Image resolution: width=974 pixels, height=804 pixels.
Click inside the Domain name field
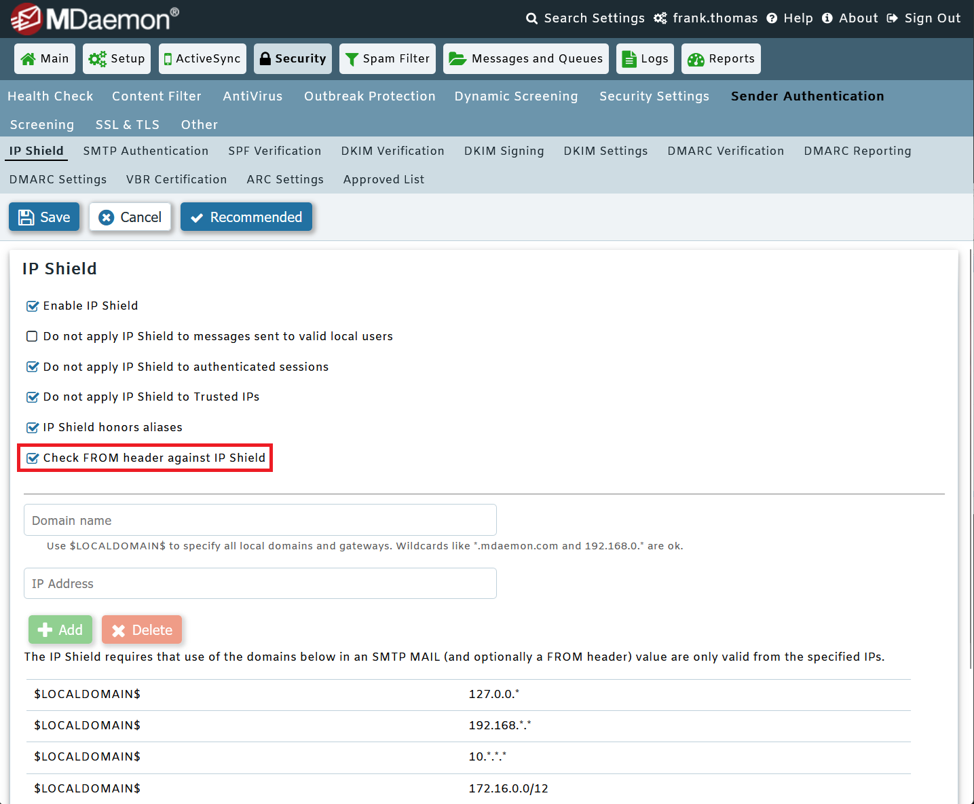(260, 519)
